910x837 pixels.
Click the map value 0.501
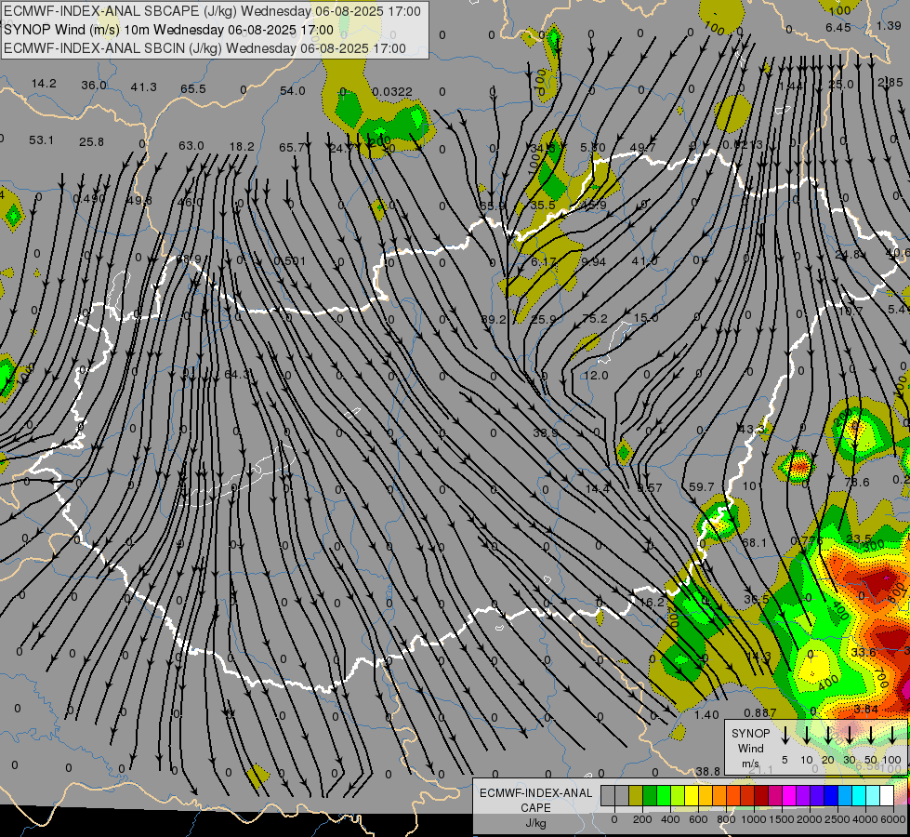(x=290, y=260)
